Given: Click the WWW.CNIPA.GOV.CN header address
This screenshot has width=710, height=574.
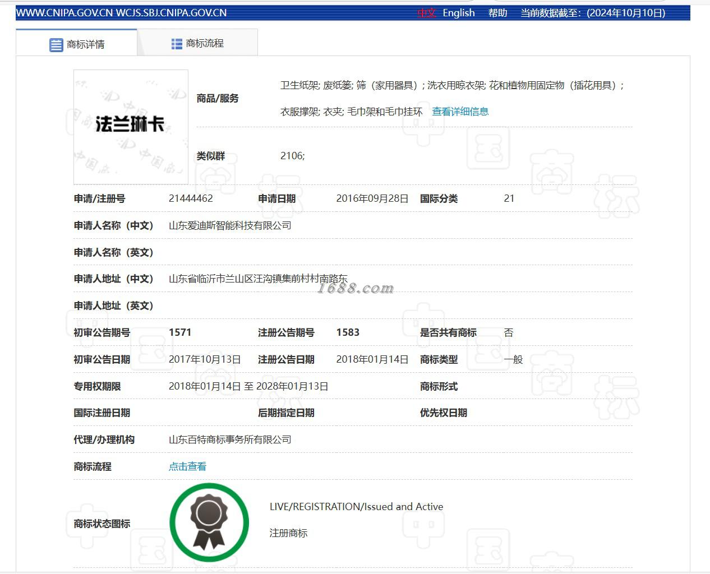Looking at the screenshot, I should (x=64, y=13).
